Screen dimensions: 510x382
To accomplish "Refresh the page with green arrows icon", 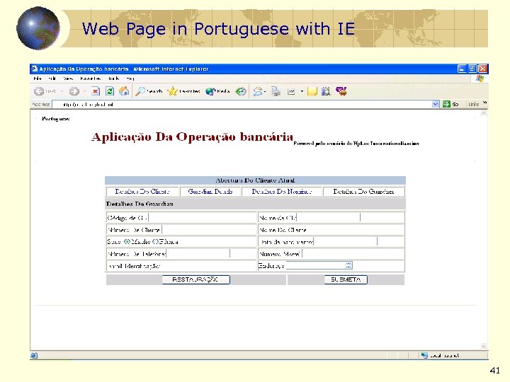I will tap(110, 91).
